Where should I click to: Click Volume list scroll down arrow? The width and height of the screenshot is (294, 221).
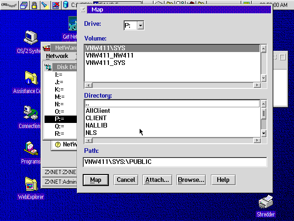pos(263,78)
